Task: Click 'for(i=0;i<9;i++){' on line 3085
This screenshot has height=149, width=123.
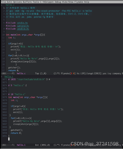Action: pyautogui.click(x=21, y=118)
